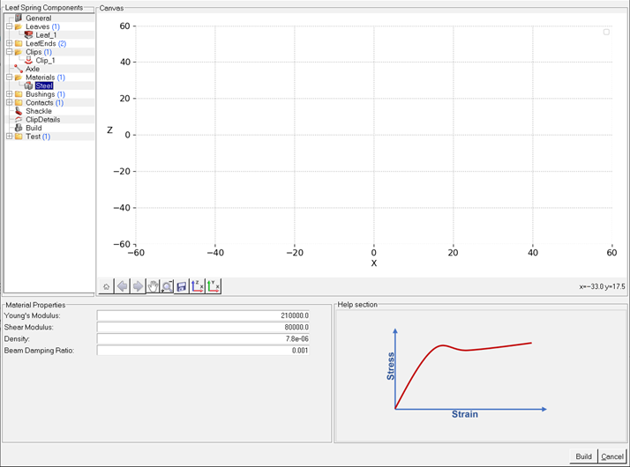Expand the LeafEnds folder
This screenshot has height=467, width=630.
9,43
